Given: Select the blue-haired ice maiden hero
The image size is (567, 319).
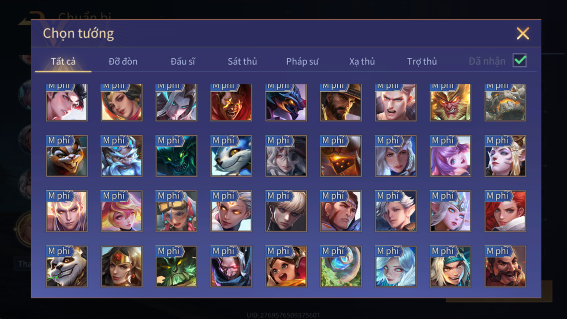Looking at the screenshot, I should 396,266.
